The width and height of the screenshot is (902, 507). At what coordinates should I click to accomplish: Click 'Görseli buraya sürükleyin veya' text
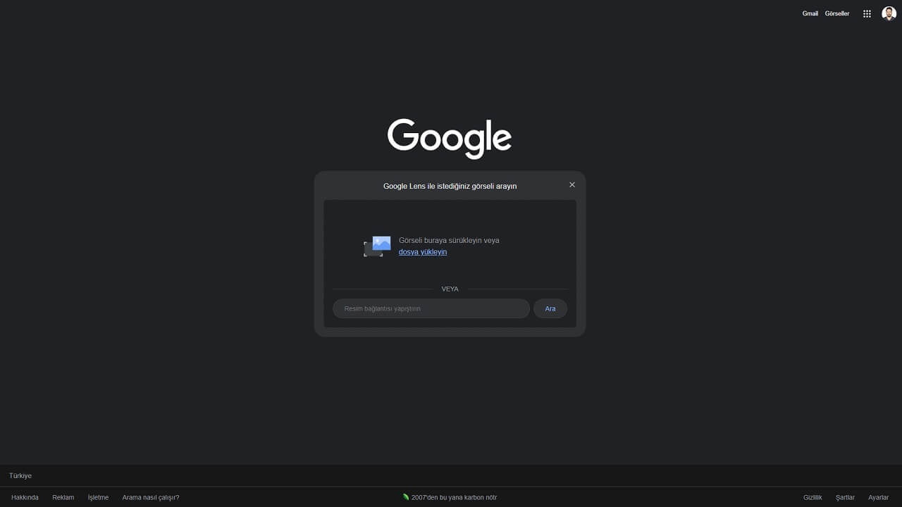click(x=449, y=240)
